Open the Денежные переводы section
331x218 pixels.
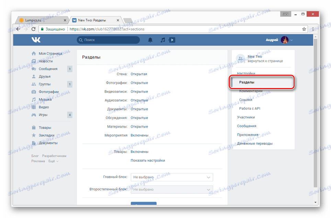pyautogui.click(x=254, y=143)
